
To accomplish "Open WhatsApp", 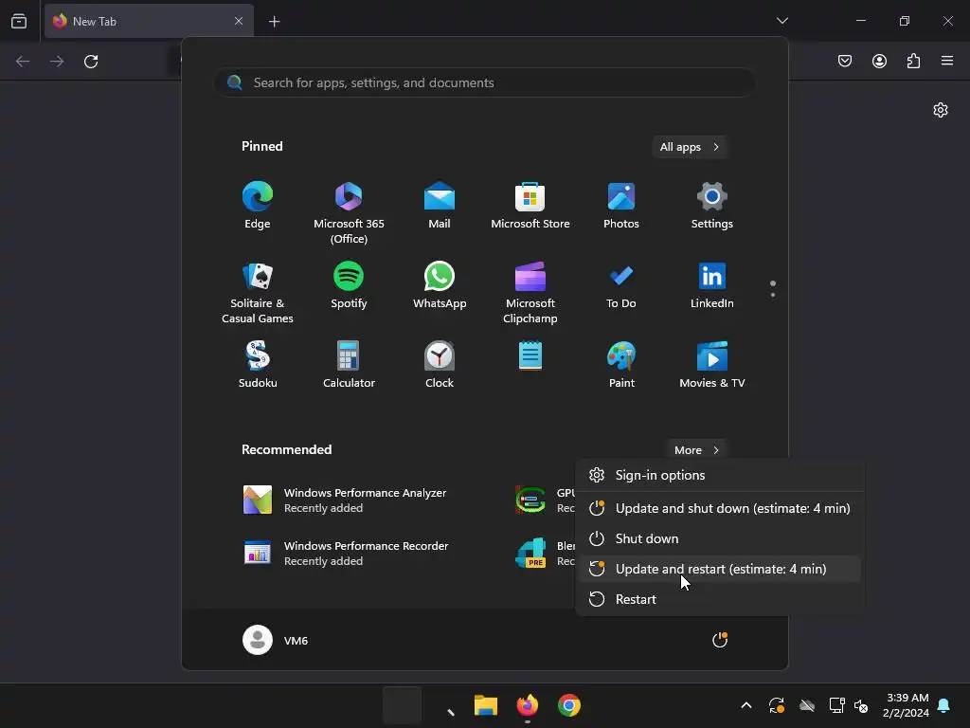I will pos(440,286).
